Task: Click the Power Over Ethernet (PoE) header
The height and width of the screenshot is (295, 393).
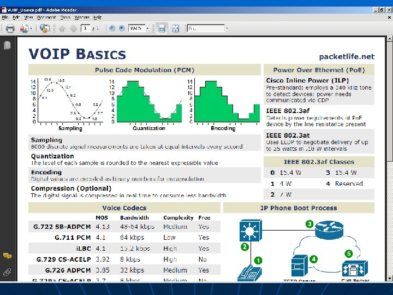Action: 319,70
